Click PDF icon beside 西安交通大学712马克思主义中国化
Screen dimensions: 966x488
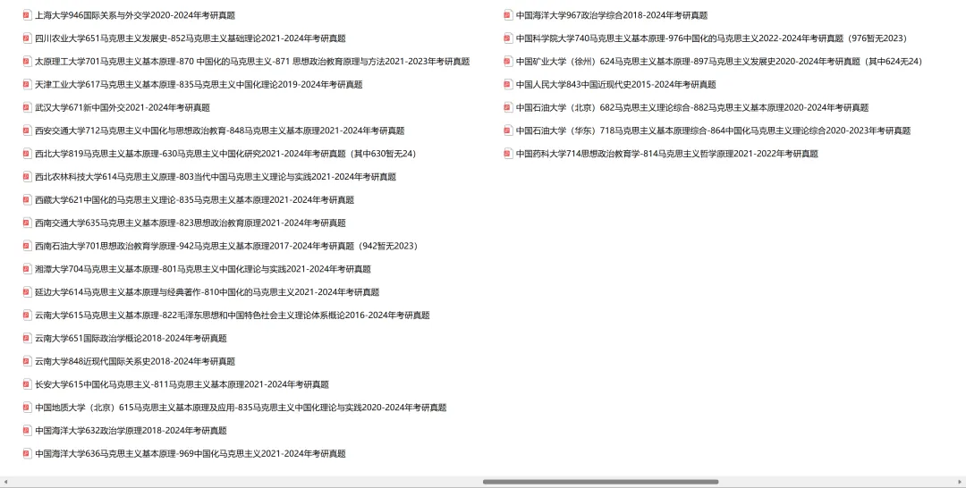[x=27, y=130]
